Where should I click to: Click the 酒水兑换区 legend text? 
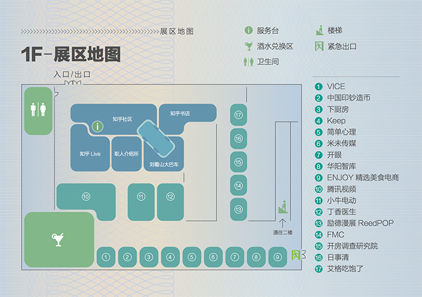(274, 46)
